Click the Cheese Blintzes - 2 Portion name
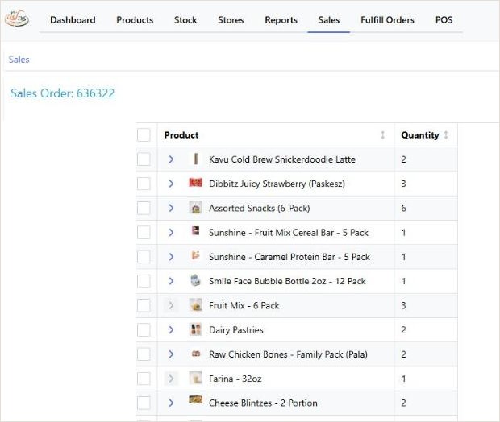Screen dimensions: 500x422 point(263,403)
